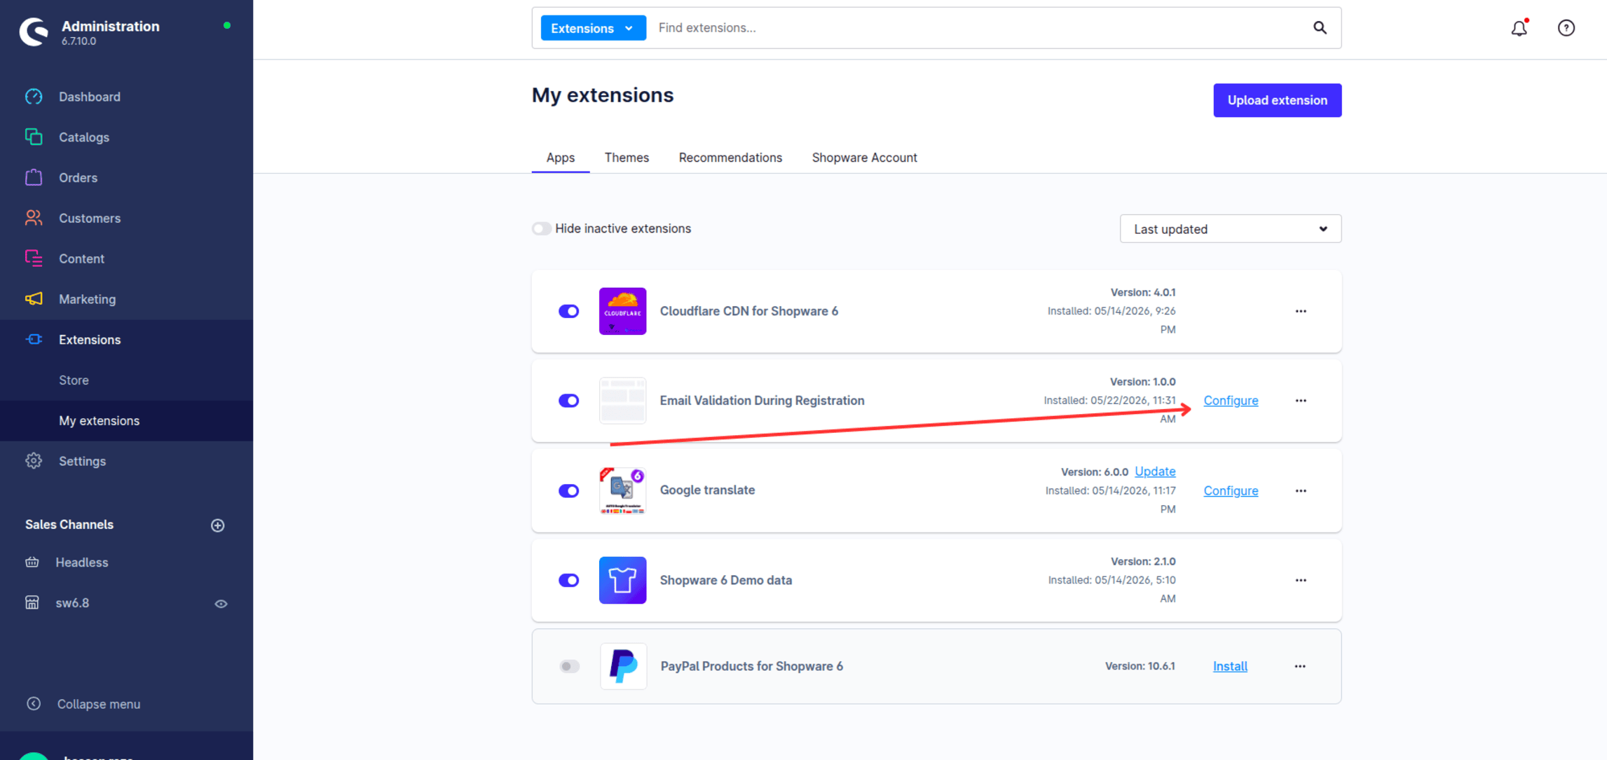Open the Headless sales channel

(x=82, y=562)
